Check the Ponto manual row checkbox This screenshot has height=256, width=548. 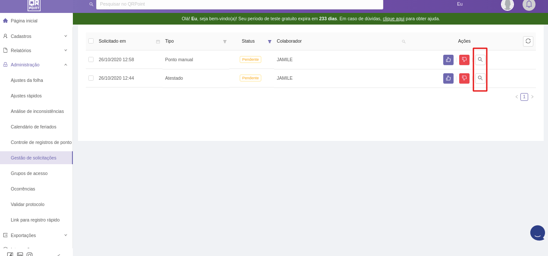(91, 59)
